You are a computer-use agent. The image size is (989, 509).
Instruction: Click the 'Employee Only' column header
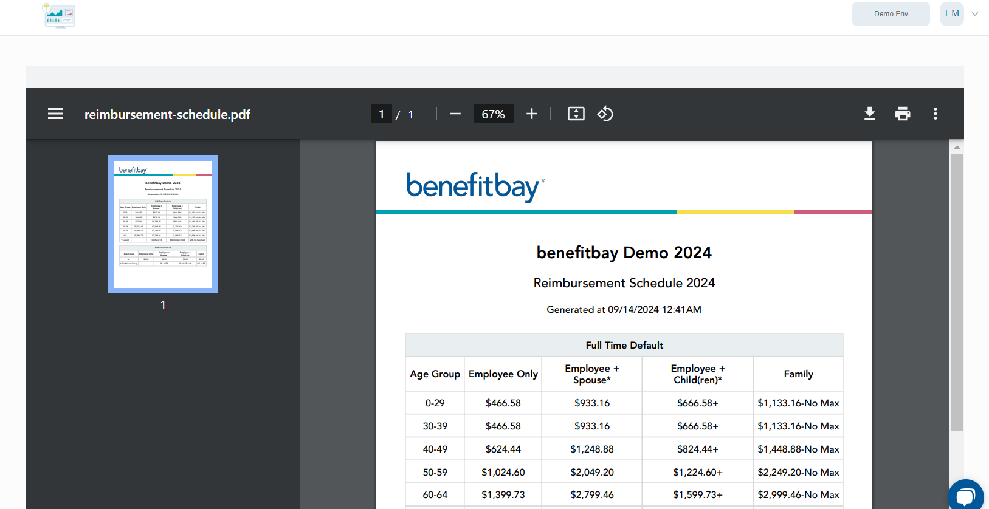(x=503, y=374)
